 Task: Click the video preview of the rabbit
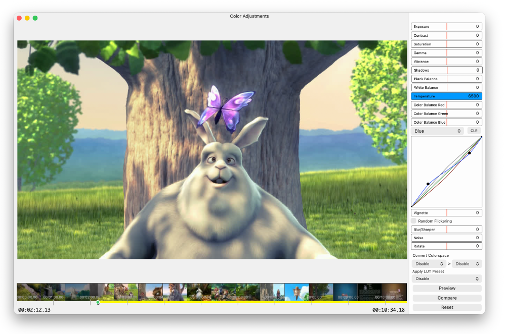tap(212, 150)
